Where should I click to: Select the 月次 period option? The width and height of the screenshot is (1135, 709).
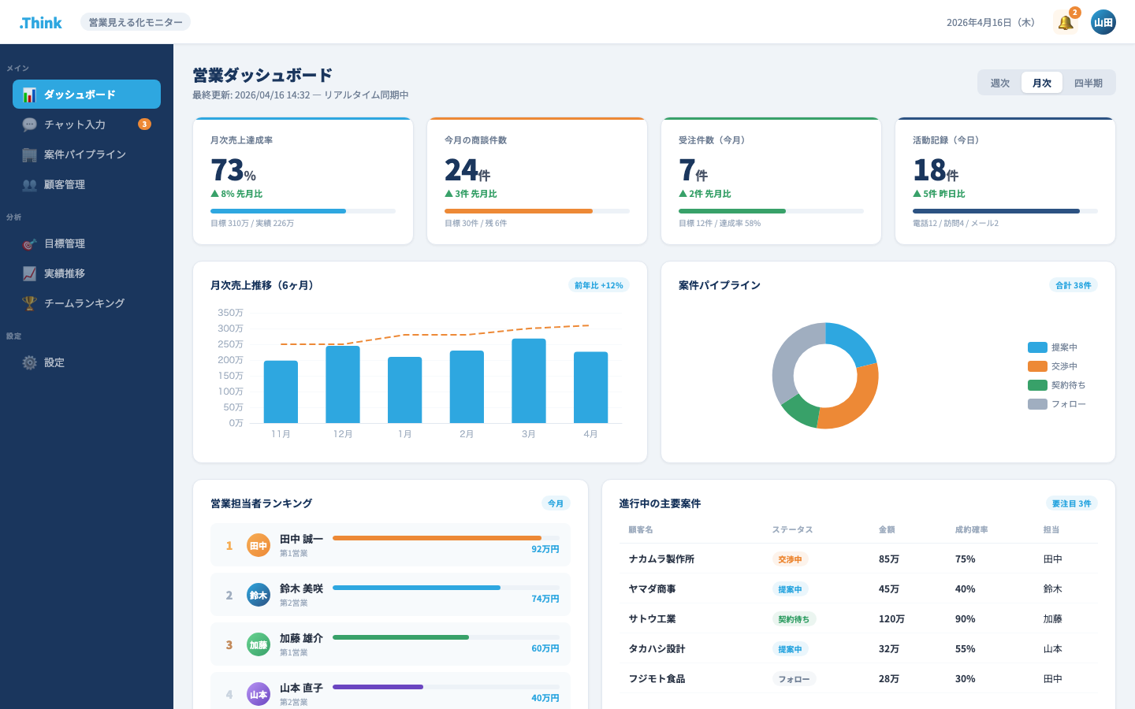tap(1042, 83)
